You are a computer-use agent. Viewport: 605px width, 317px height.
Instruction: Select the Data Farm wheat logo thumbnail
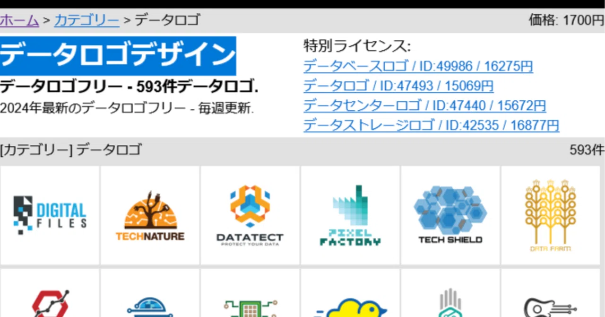point(551,215)
